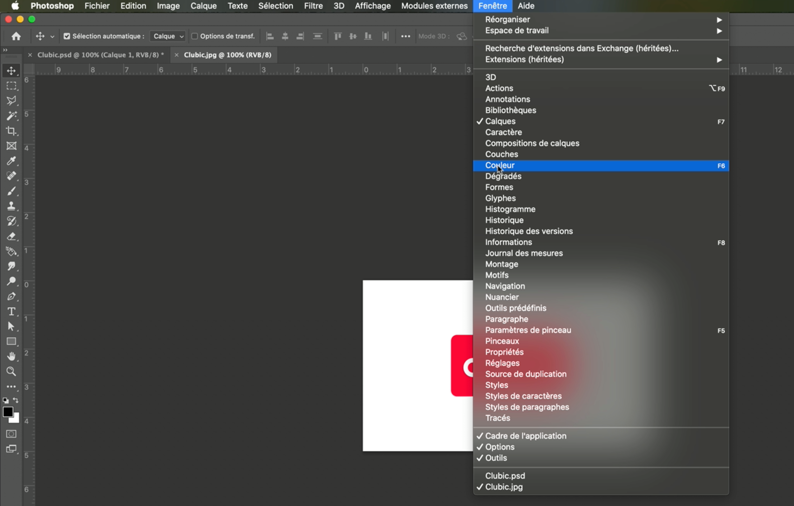Screen dimensions: 794x506
Task: Select the Zoom tool in toolbar
Action: pos(11,371)
